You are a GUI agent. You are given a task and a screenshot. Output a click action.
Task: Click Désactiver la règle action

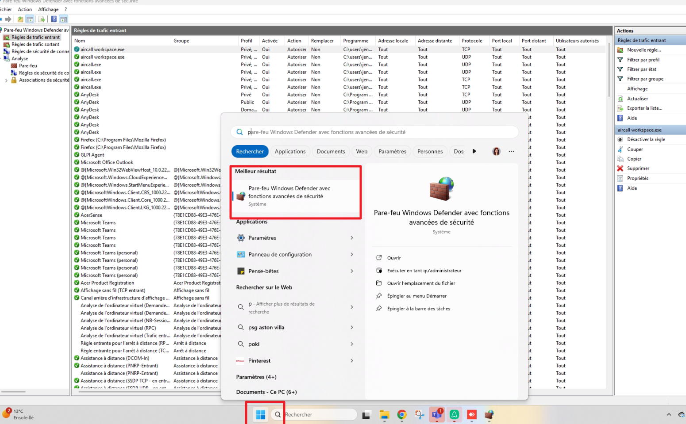[x=646, y=140]
